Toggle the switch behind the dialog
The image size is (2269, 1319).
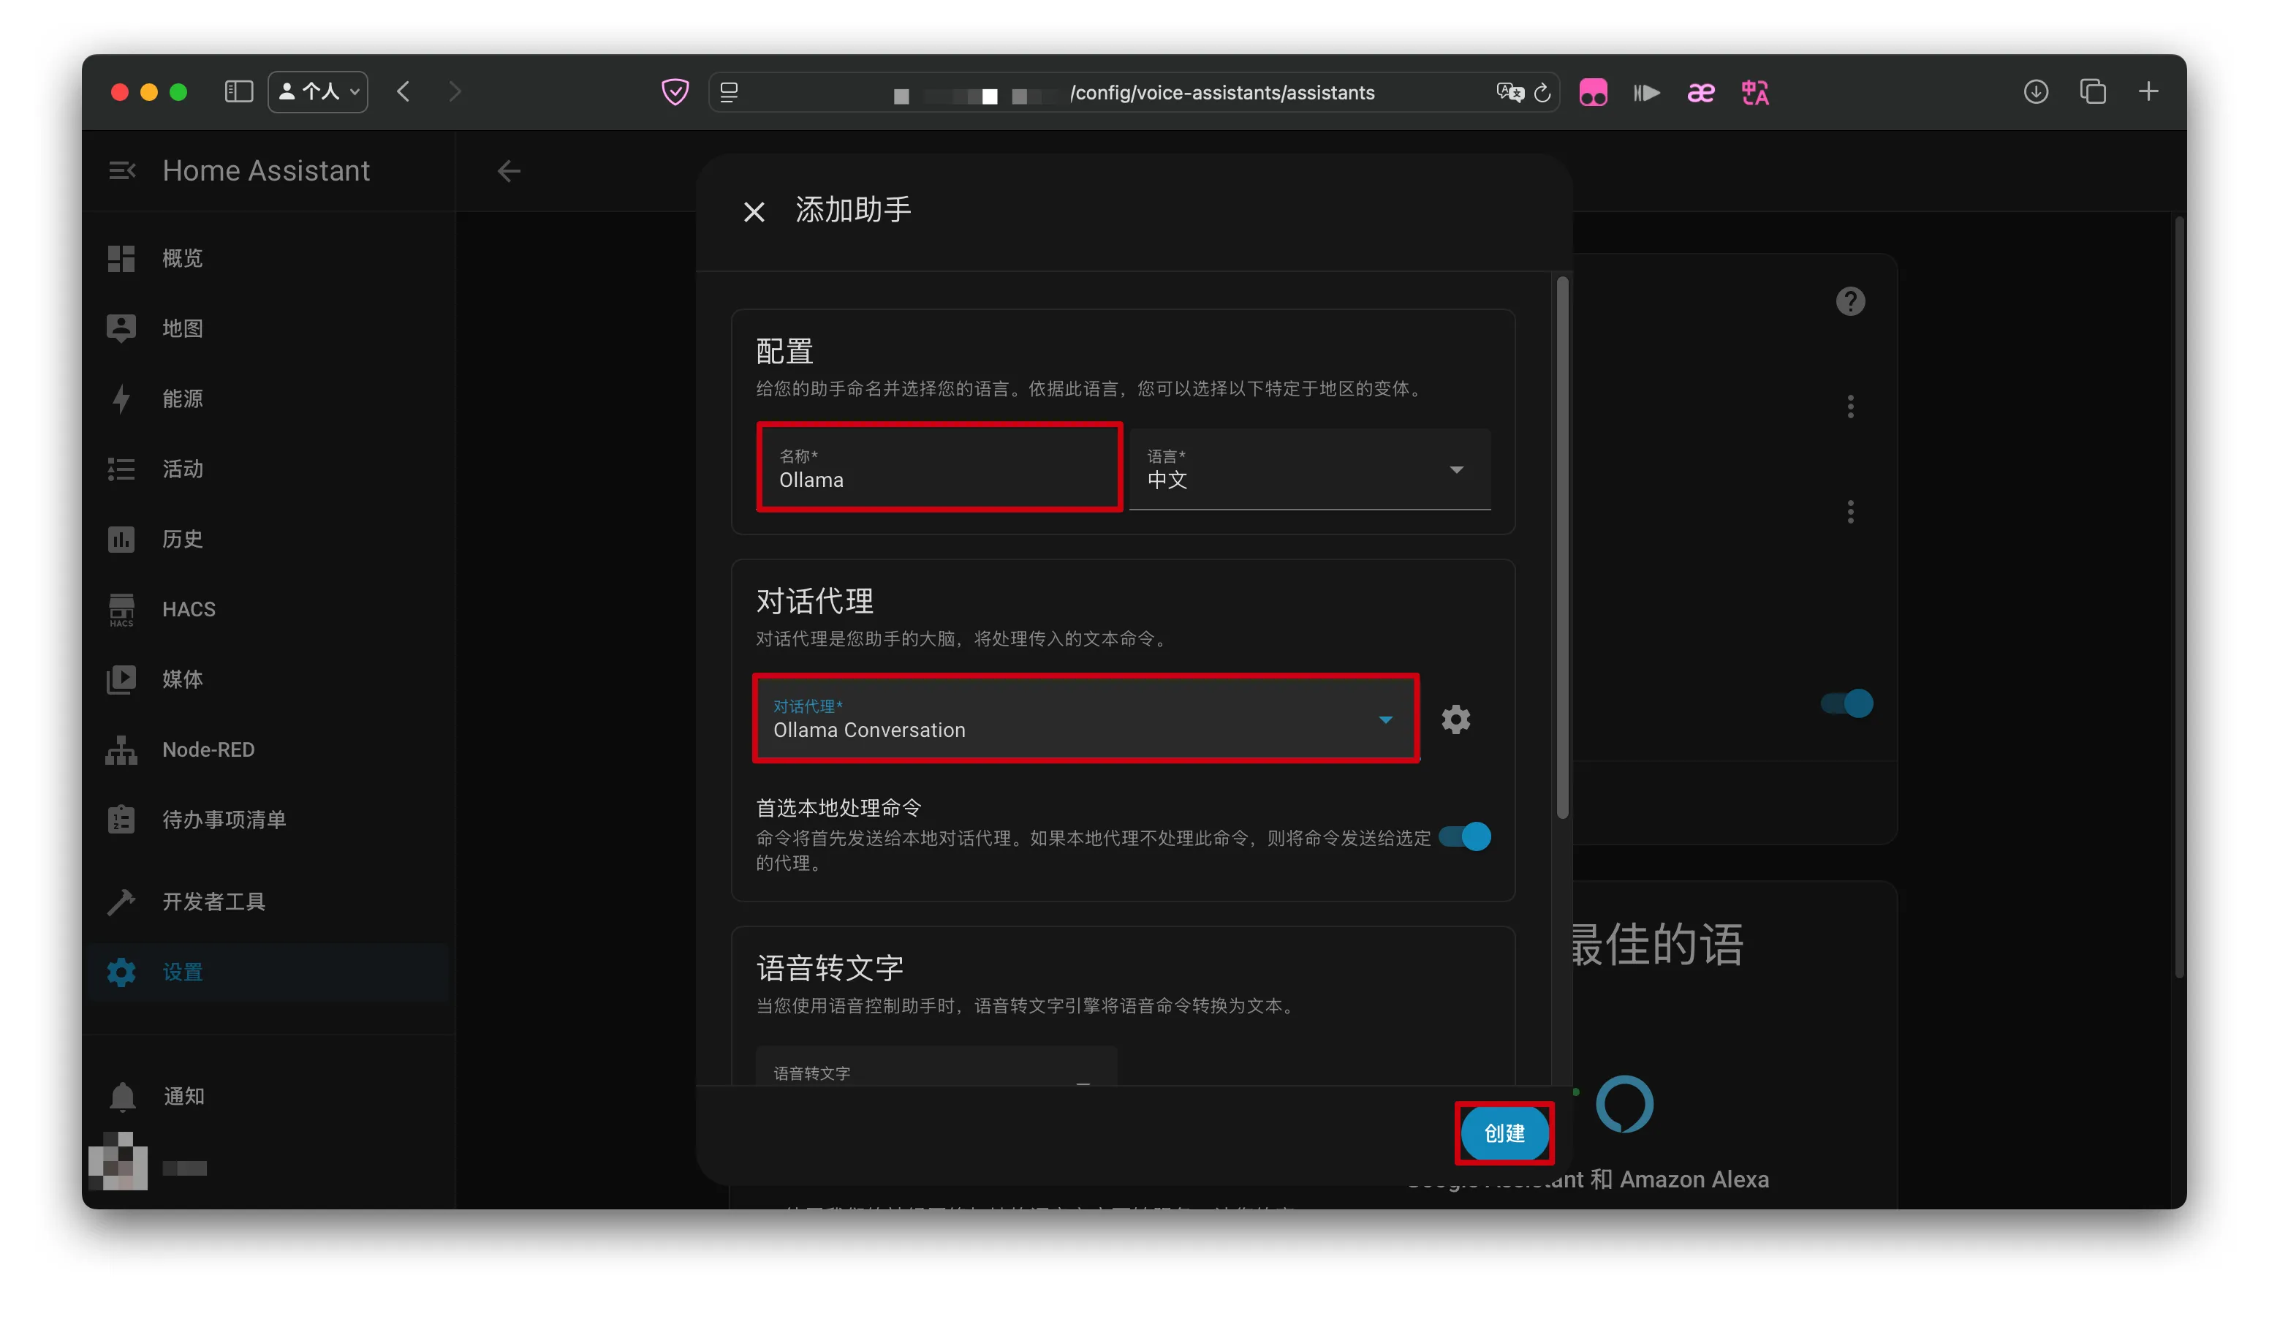pyautogui.click(x=1846, y=703)
